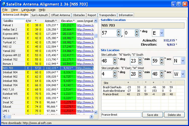Click the vertical scrollbar thumb of satellite list
Image resolution: width=189 pixels, height=126 pixels.
pos(96,36)
